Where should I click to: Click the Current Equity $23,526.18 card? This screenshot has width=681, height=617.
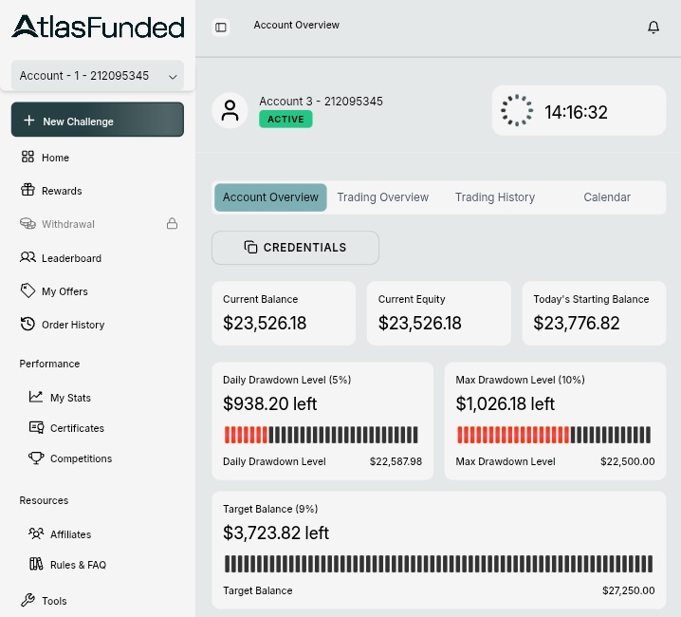438,313
